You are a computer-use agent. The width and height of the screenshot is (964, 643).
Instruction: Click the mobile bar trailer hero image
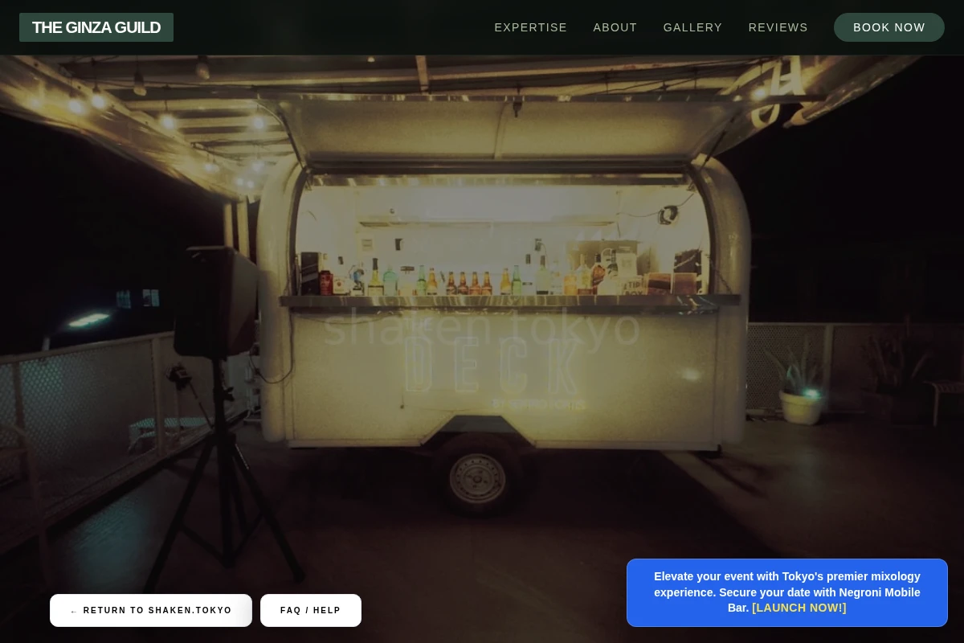[482, 321]
